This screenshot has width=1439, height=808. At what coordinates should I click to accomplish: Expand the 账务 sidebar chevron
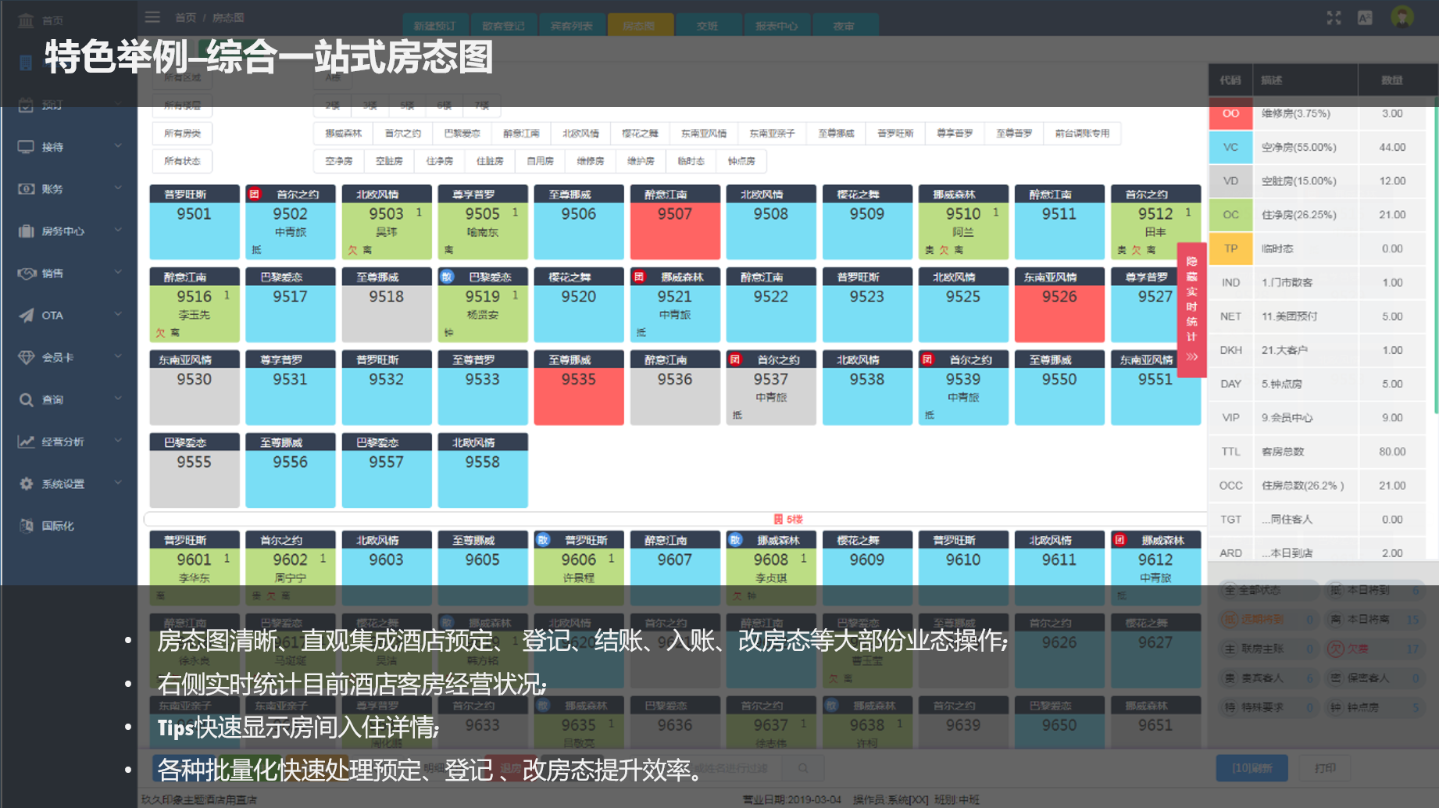118,188
